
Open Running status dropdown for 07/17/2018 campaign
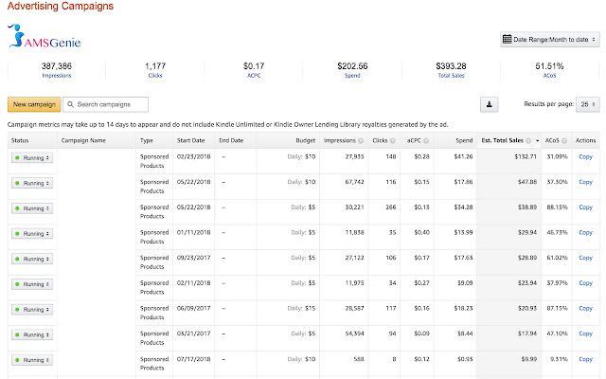[x=32, y=360]
